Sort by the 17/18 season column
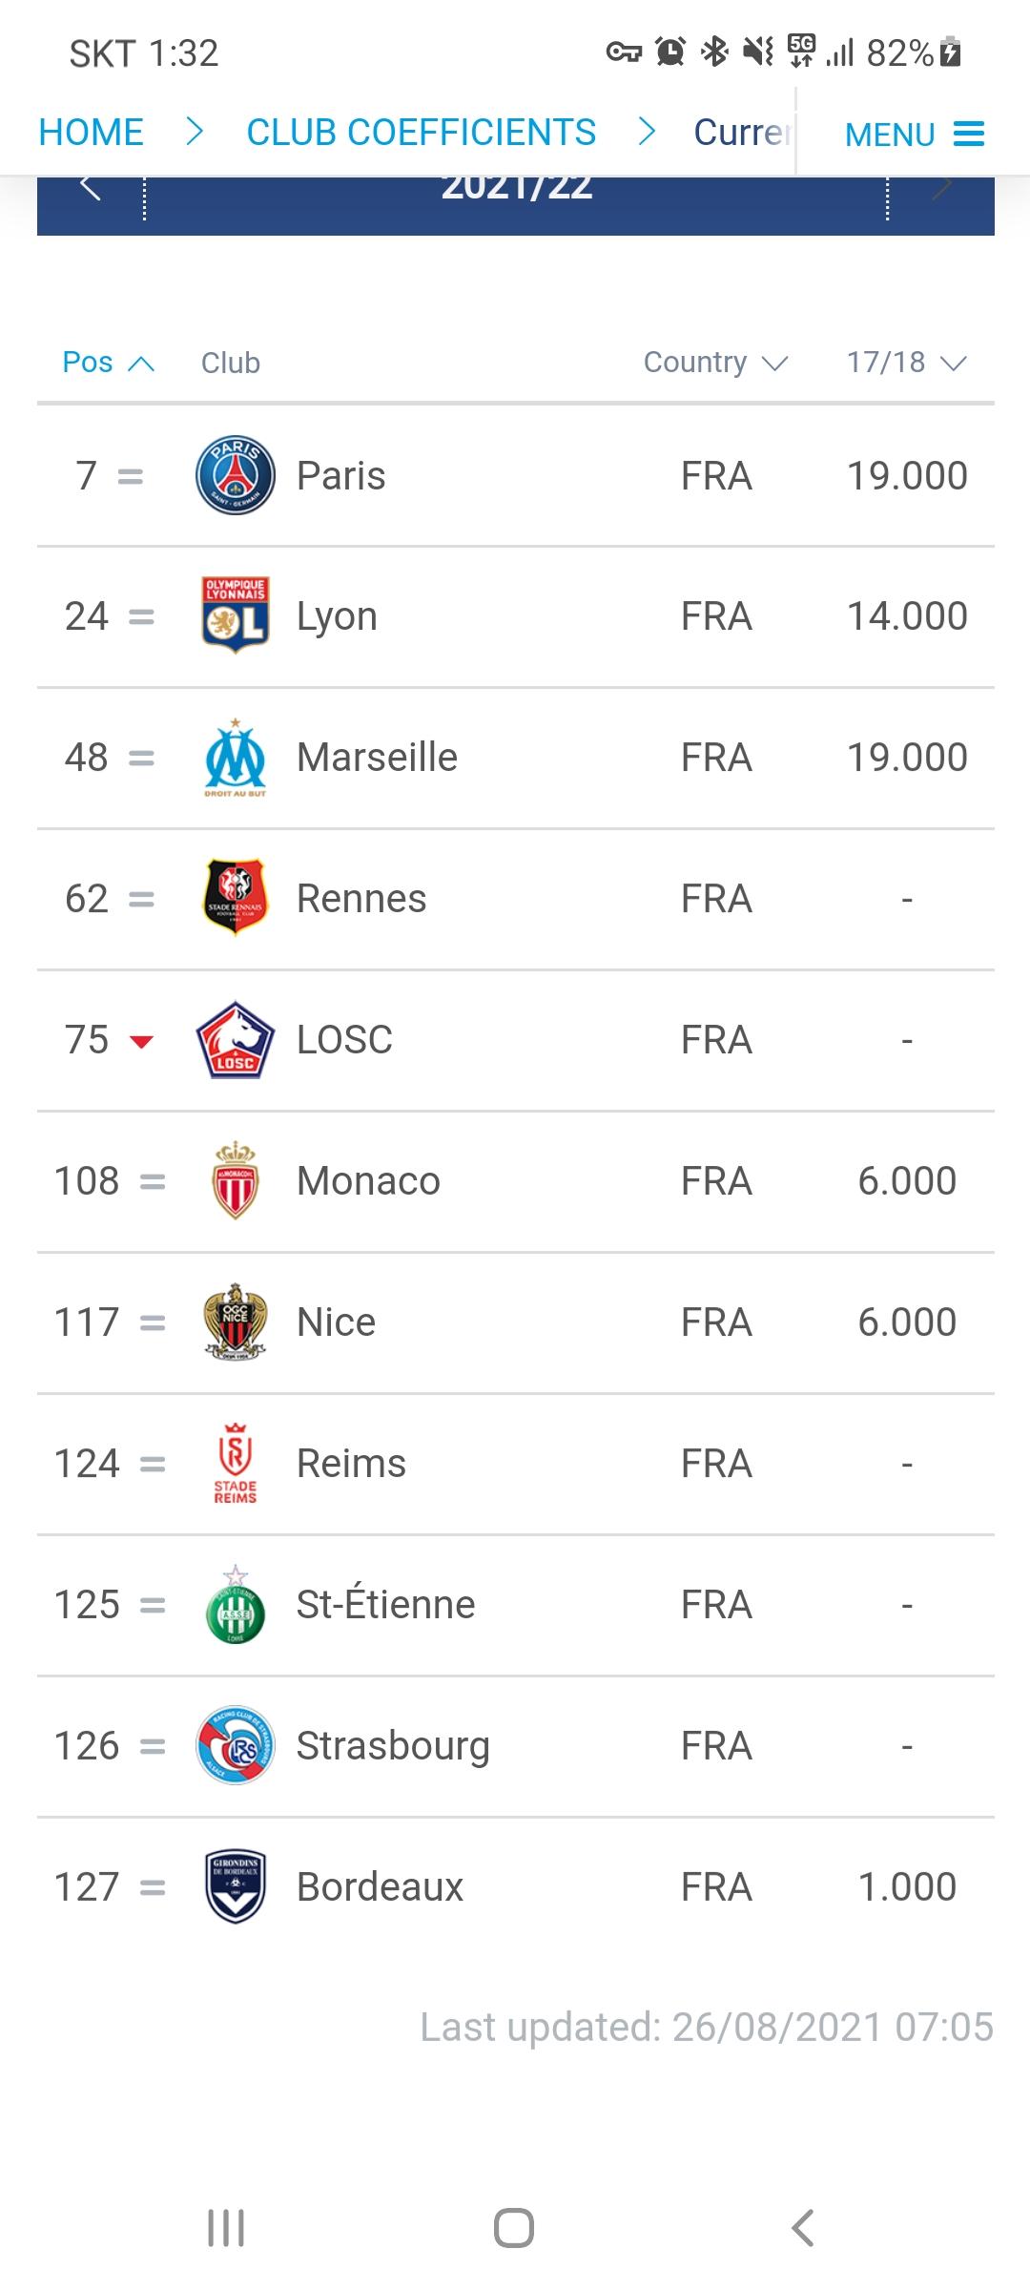 tap(906, 363)
